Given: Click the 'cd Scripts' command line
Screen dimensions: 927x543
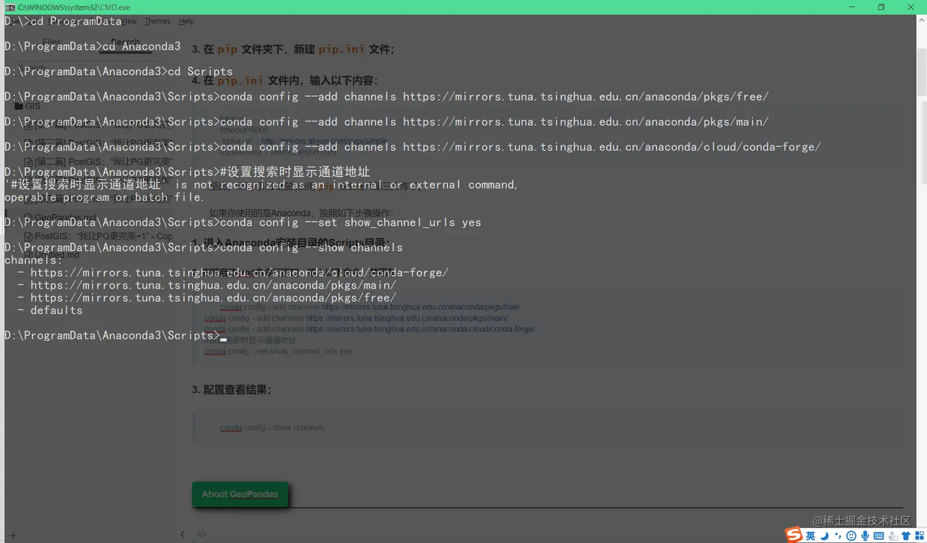Looking at the screenshot, I should coord(118,72).
